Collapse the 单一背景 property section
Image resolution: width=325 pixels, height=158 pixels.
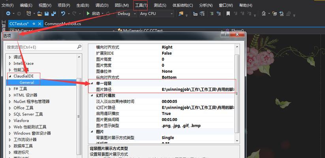point(92,84)
